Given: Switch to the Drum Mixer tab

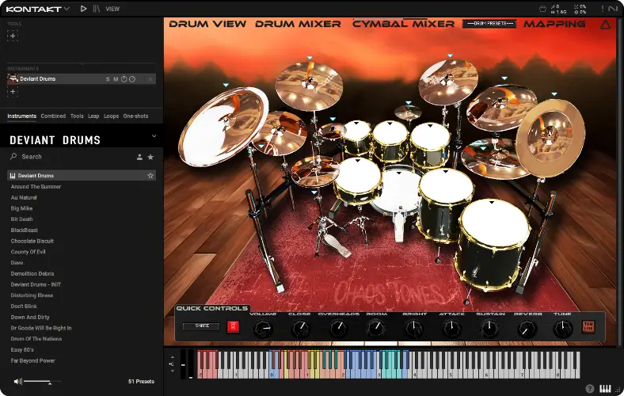Looking at the screenshot, I should 298,24.
